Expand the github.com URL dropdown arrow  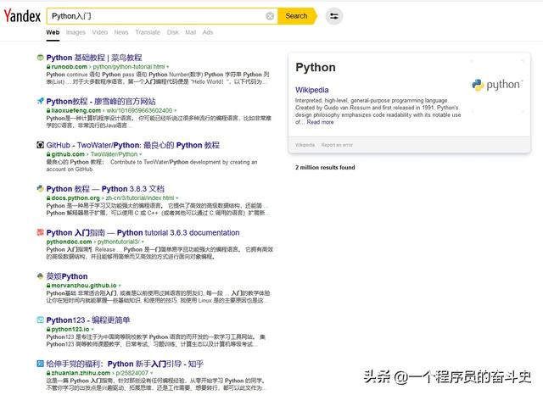click(141, 154)
